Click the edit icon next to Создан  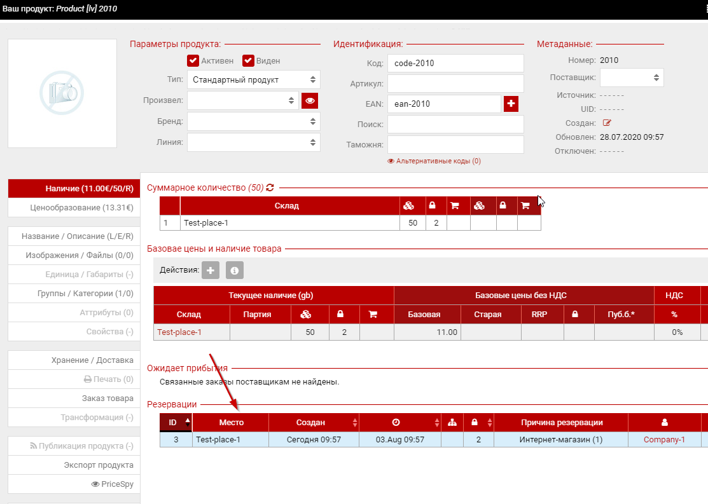coord(607,123)
